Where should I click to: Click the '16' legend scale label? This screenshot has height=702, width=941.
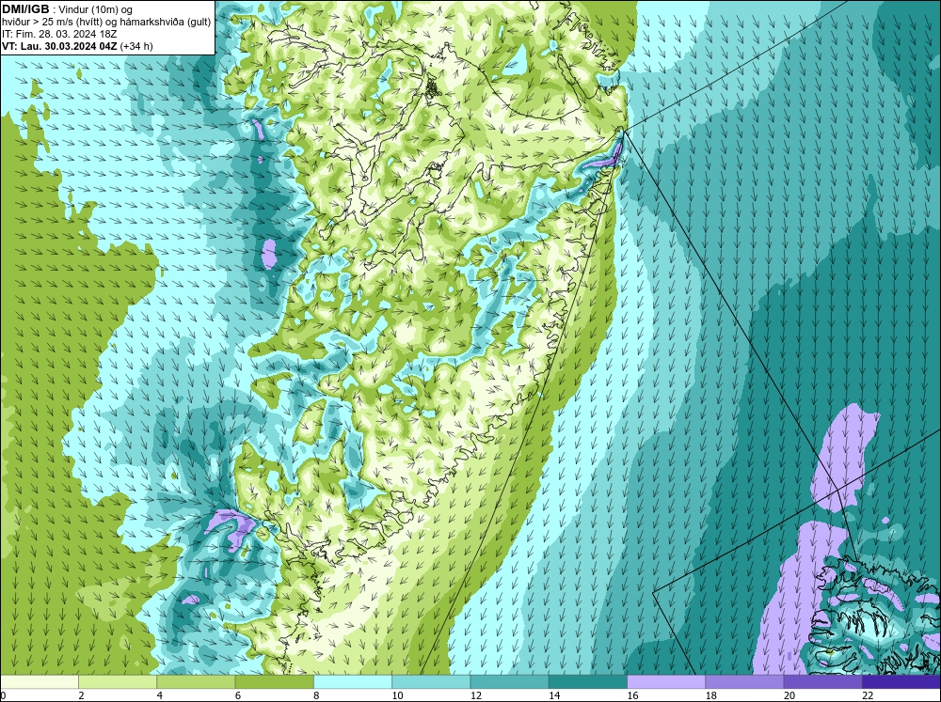coord(632,695)
